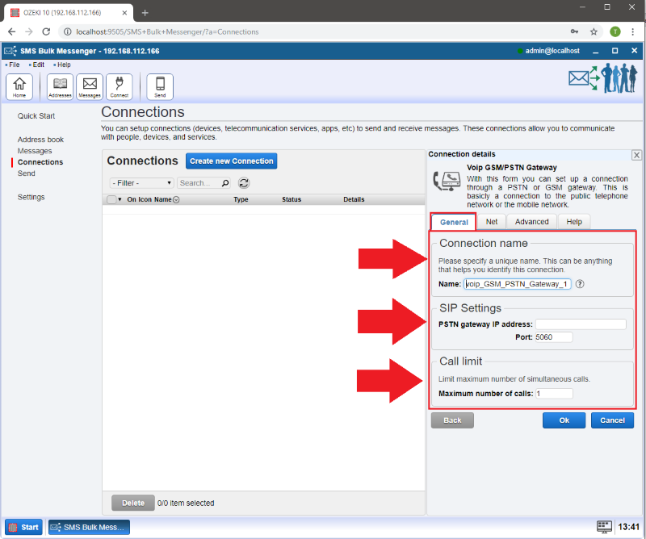Viewport: 646px width, 539px height.
Task: Expand the Name column options arrow
Action: (x=176, y=199)
